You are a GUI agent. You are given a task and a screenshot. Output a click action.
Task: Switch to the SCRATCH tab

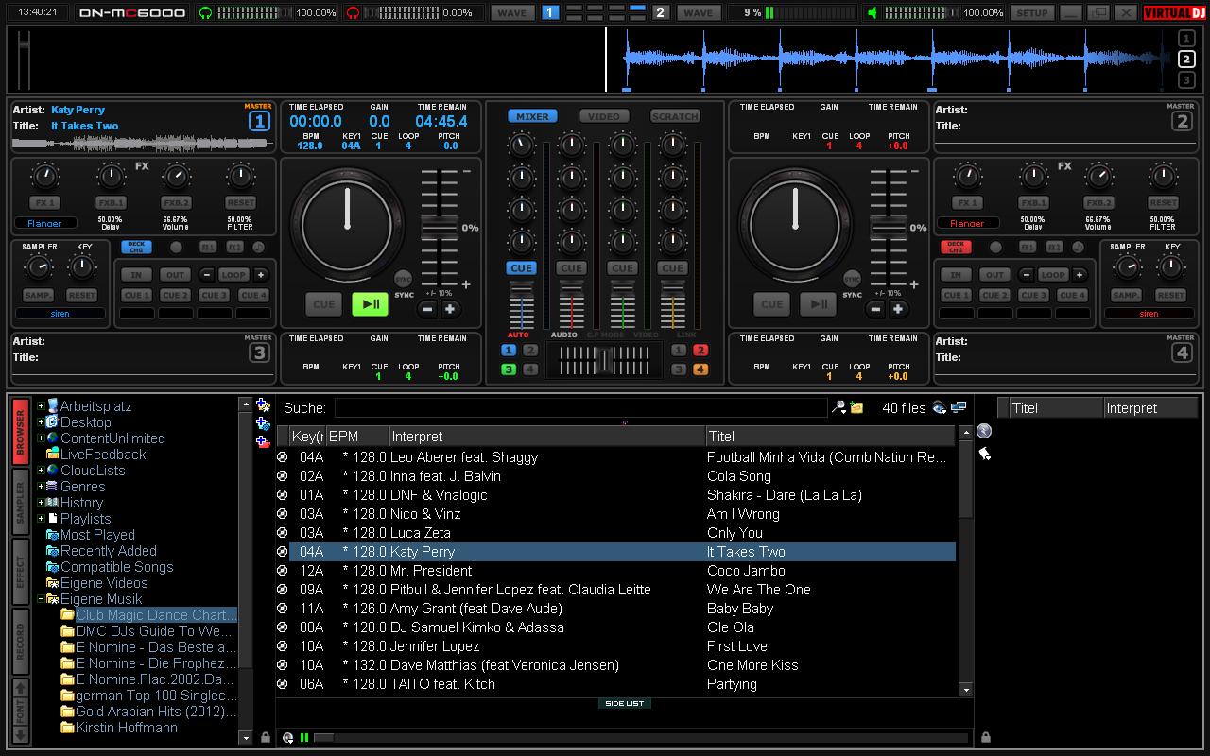click(675, 116)
